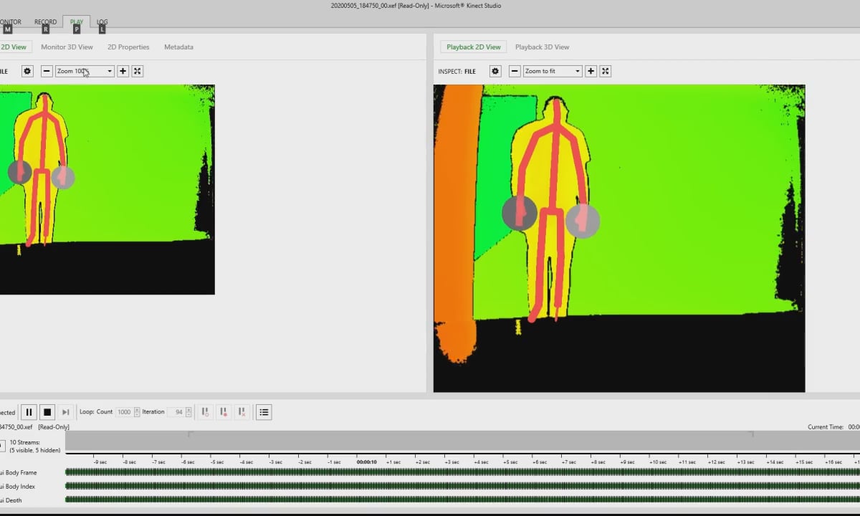Click the +5 sec mark on the timeline ruler
This screenshot has width=860, height=516.
click(x=510, y=462)
